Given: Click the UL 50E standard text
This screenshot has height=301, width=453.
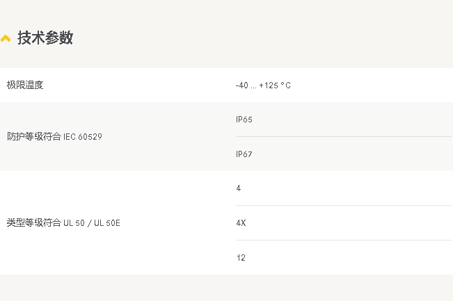Looking at the screenshot, I should (107, 222).
